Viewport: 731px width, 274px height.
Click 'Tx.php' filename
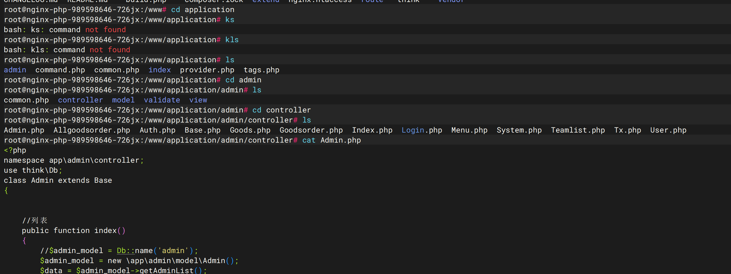(x=628, y=130)
